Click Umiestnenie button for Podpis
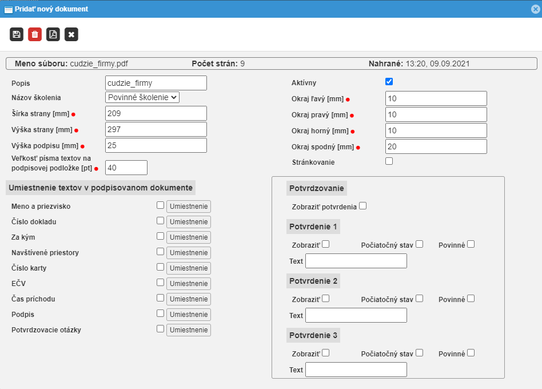542x389 pixels. (x=189, y=315)
